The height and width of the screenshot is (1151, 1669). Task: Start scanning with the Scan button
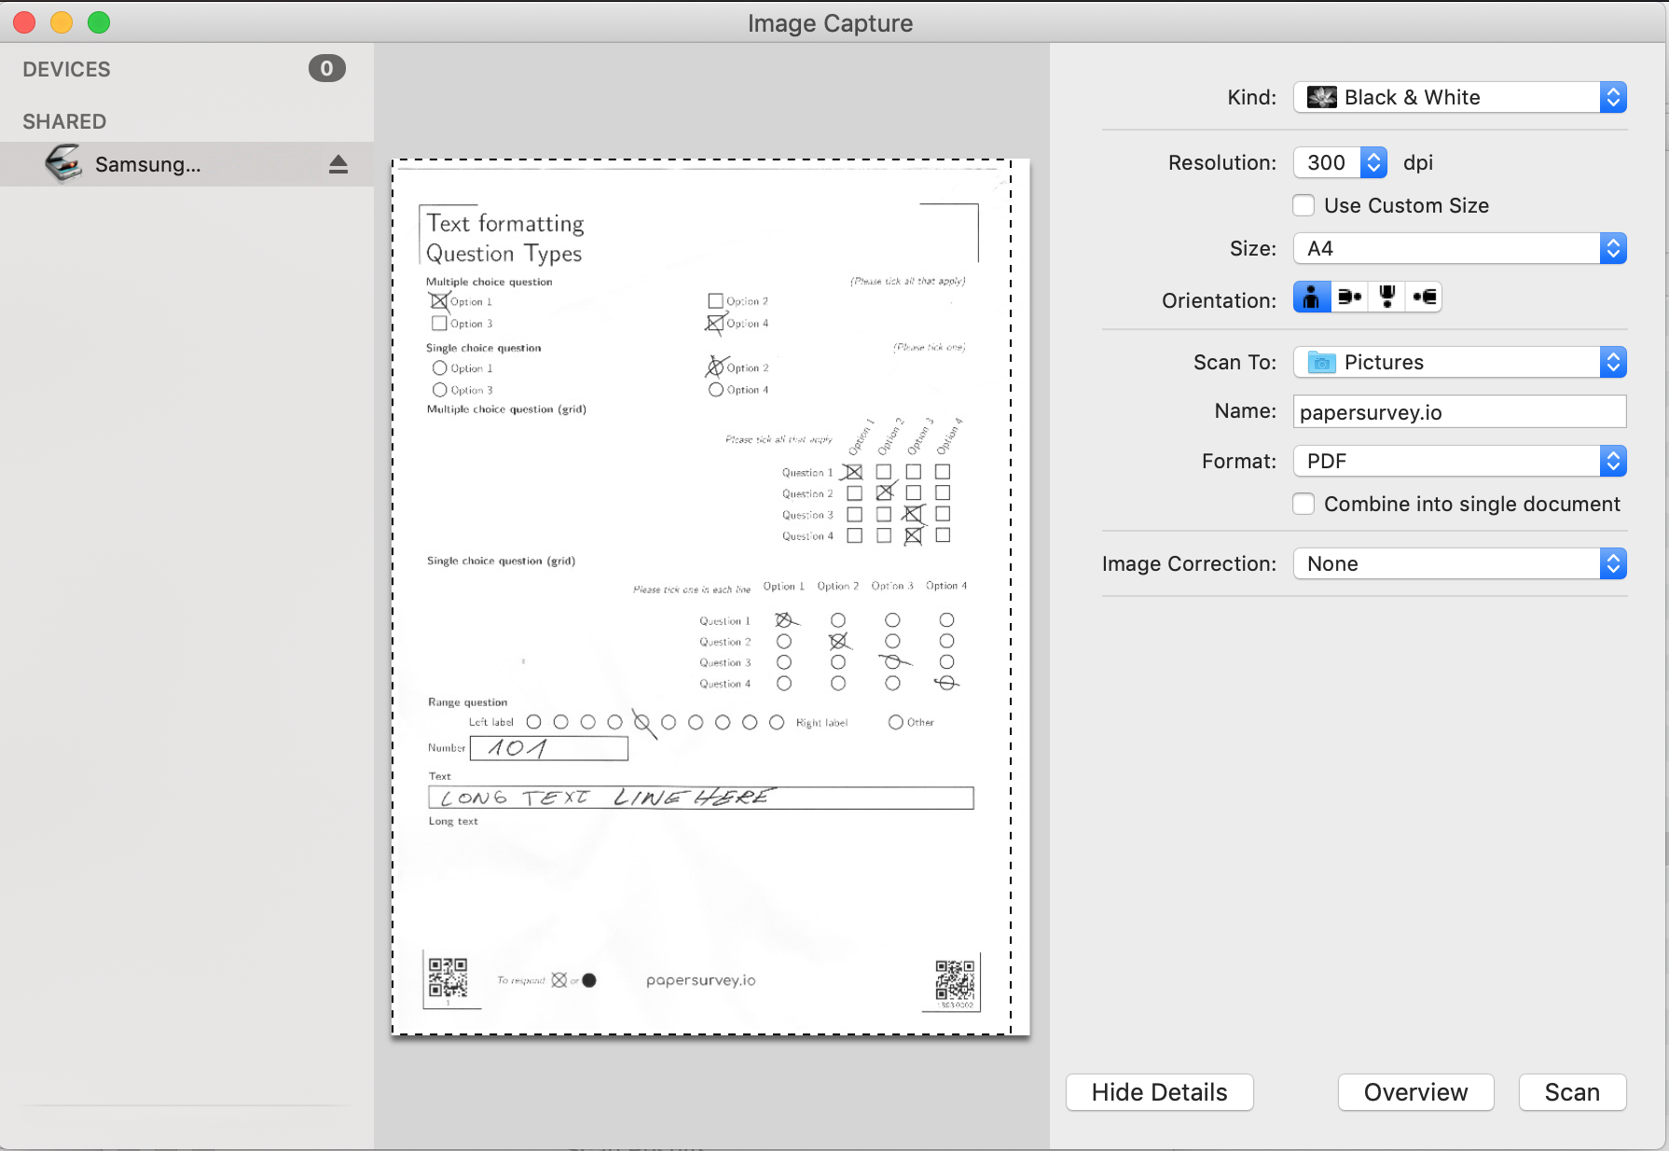point(1572,1092)
